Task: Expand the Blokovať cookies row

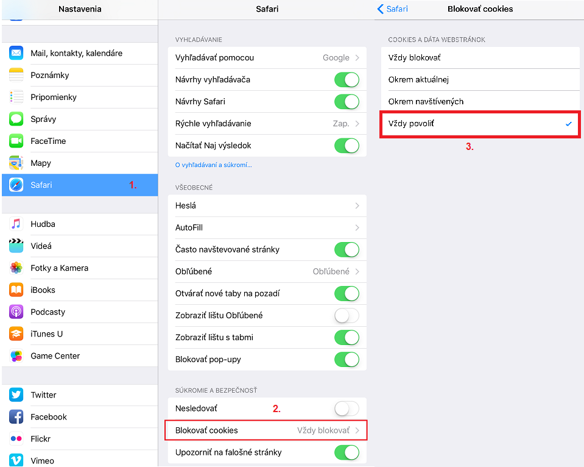Action: tap(267, 430)
